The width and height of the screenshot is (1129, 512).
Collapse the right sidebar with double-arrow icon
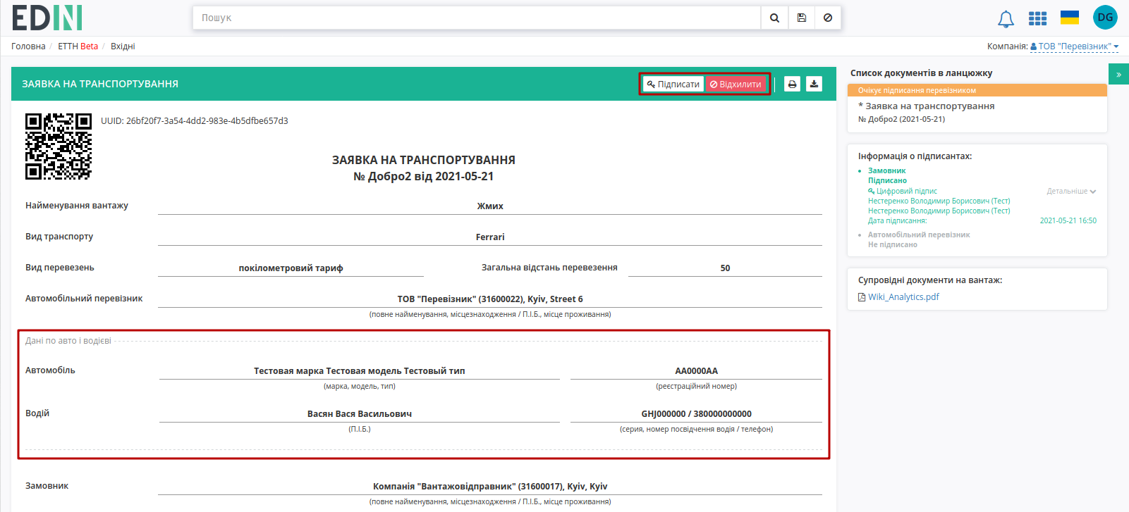tap(1118, 74)
